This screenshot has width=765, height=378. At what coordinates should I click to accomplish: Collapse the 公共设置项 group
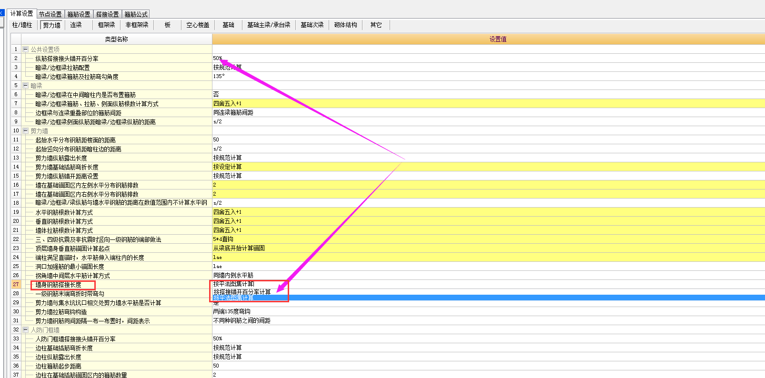[26, 50]
